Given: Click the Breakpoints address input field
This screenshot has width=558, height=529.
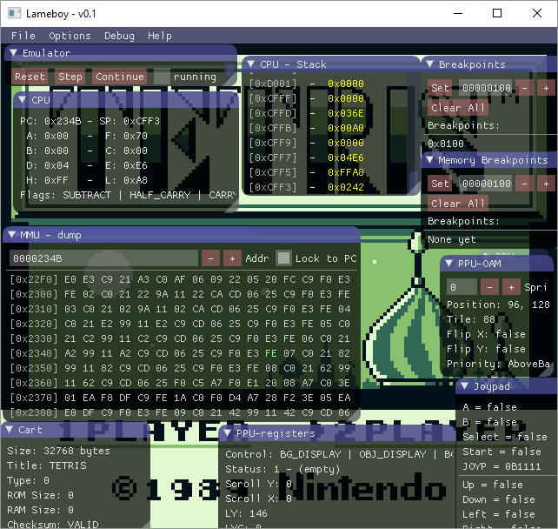Looking at the screenshot, I should [485, 88].
